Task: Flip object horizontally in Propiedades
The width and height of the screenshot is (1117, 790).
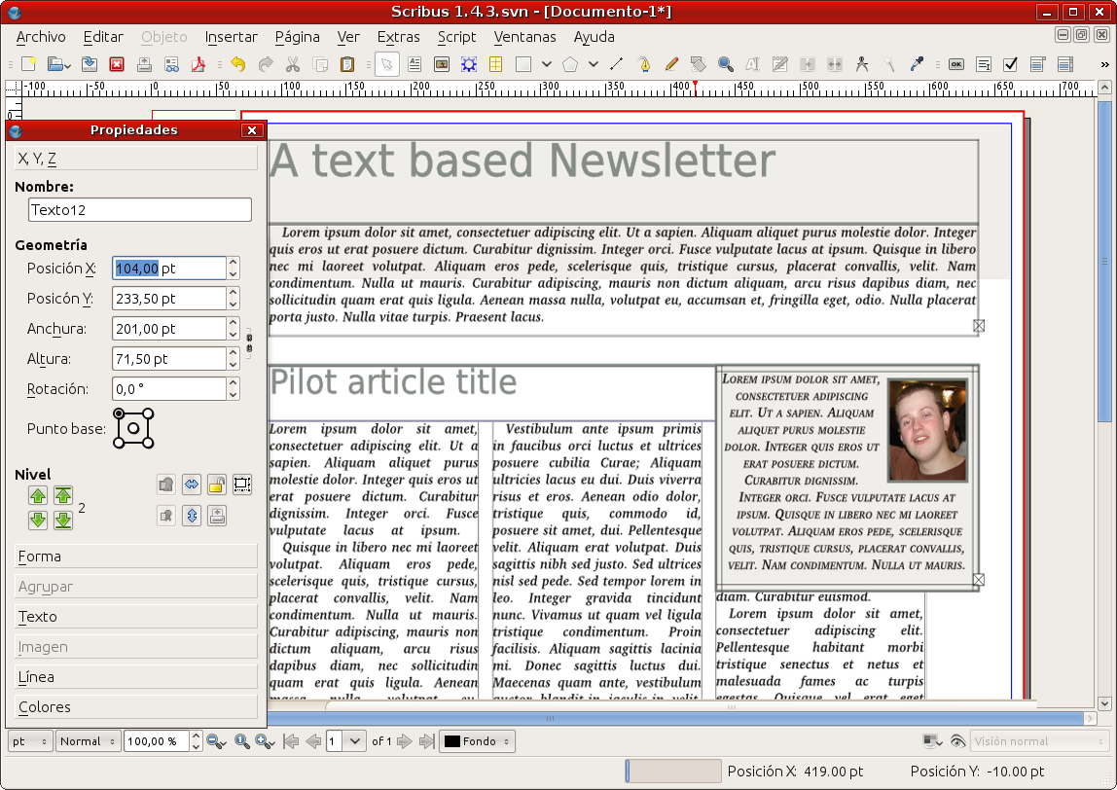Action: (x=192, y=485)
